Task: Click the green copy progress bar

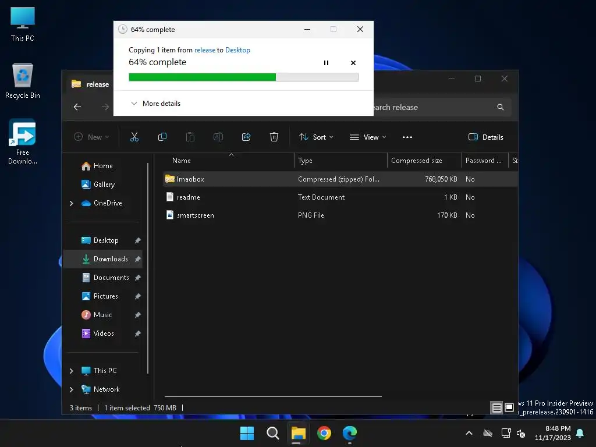Action: point(243,77)
